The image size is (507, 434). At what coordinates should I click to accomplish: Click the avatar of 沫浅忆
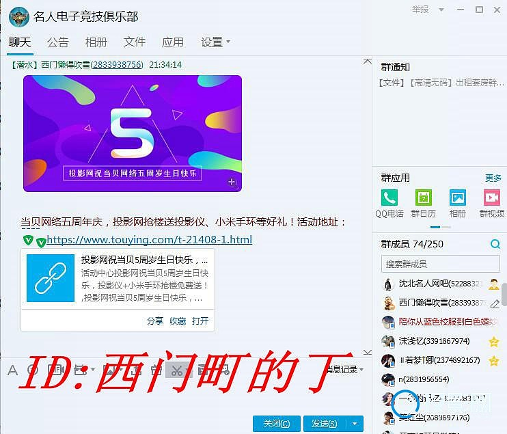tap(388, 341)
